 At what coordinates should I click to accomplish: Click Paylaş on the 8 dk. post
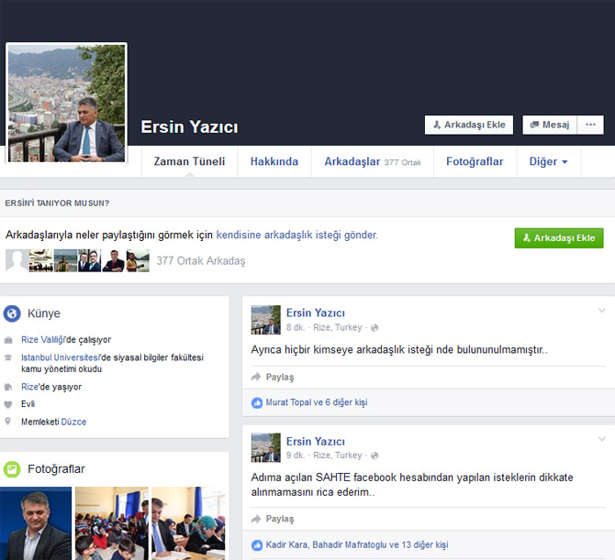click(273, 377)
